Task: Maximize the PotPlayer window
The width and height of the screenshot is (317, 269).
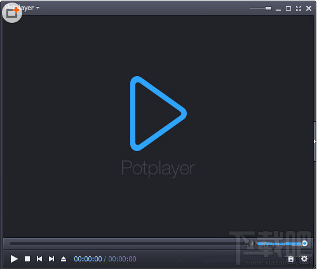Action: (x=288, y=8)
